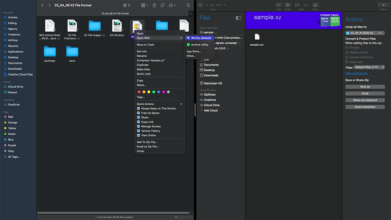Apply the purple tag color
This screenshot has width=391, height=220.
[x=163, y=92]
